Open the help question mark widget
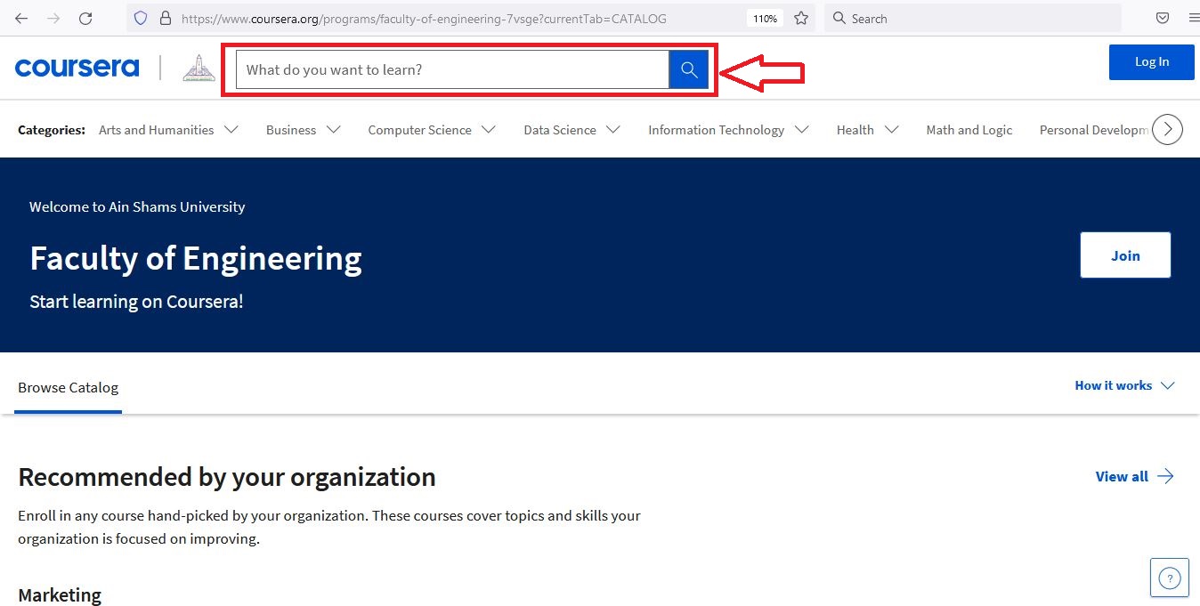This screenshot has height=606, width=1200. (1169, 578)
